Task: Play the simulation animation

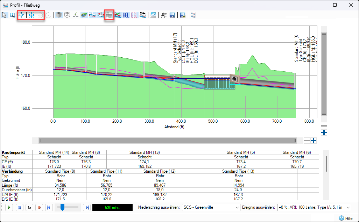Action: (9, 208)
